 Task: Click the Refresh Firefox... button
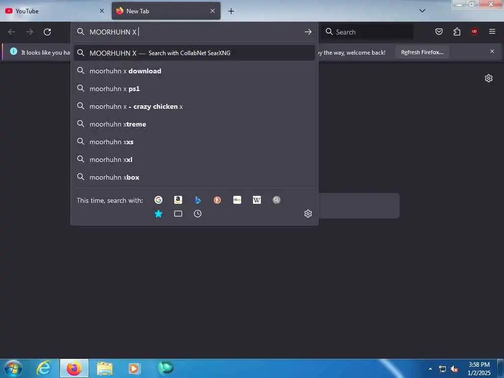422,52
